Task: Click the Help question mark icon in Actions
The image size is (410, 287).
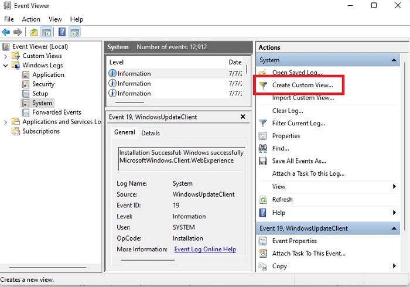Action: click(x=262, y=213)
